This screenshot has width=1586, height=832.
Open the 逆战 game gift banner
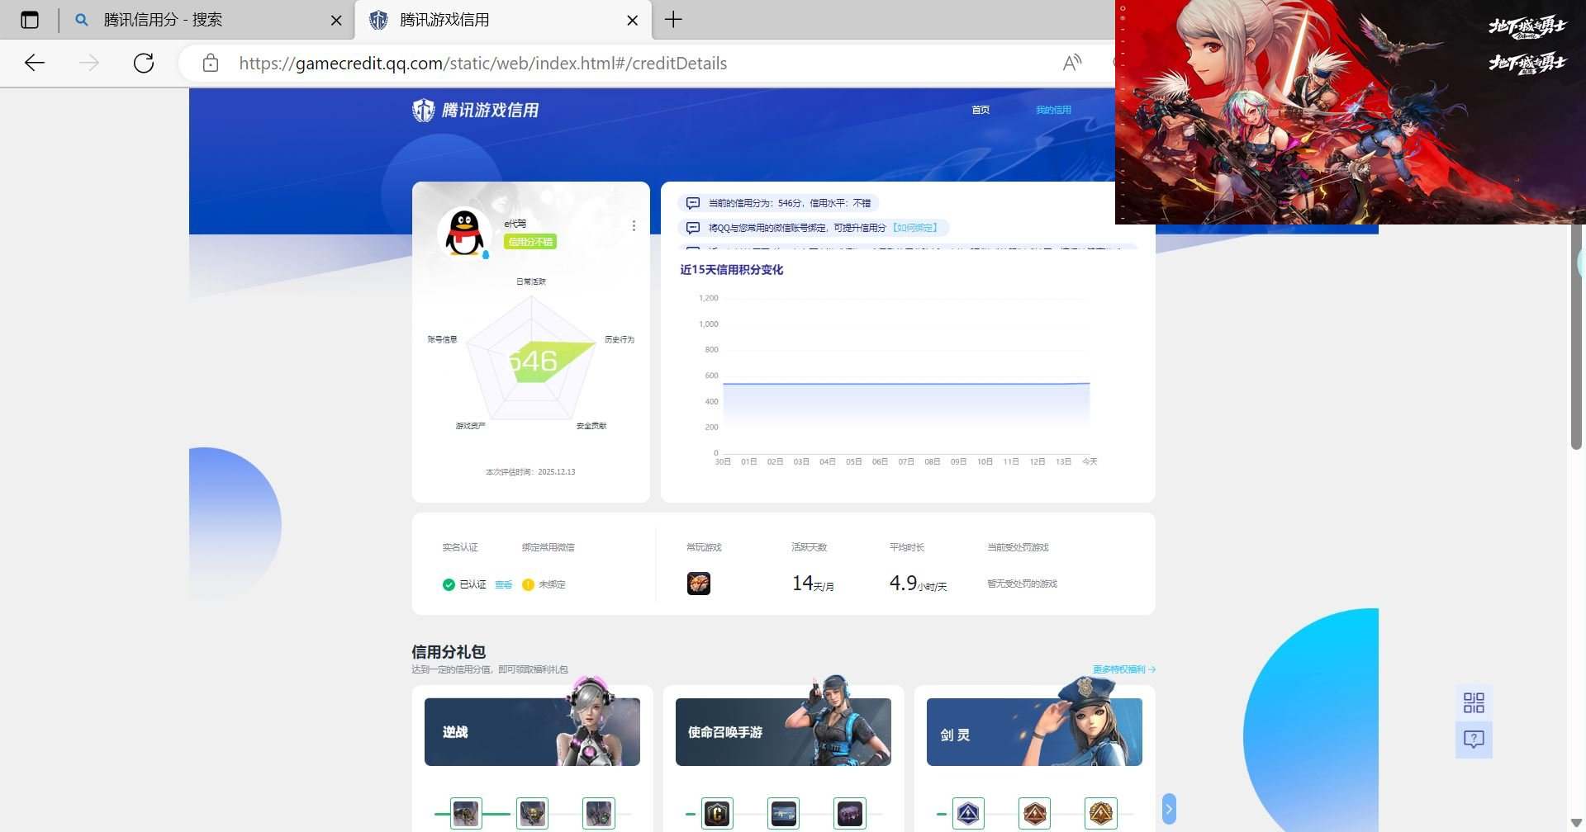[x=532, y=731]
